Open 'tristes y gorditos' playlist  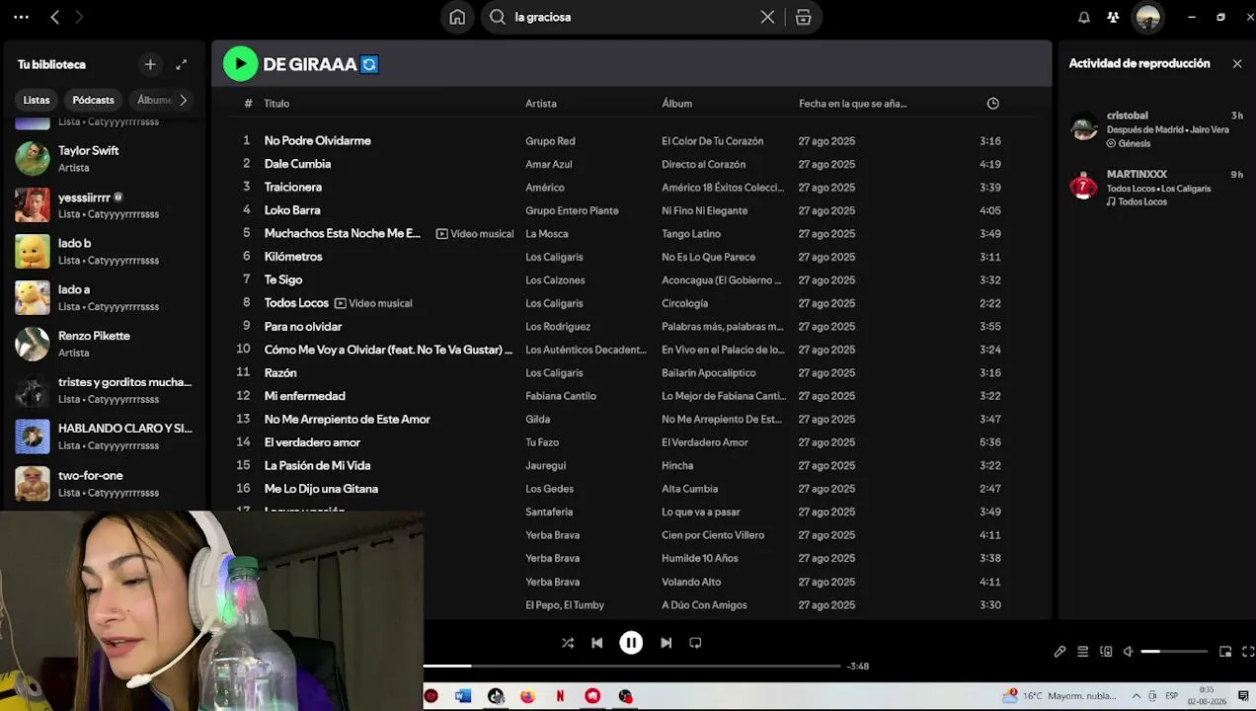click(x=105, y=390)
